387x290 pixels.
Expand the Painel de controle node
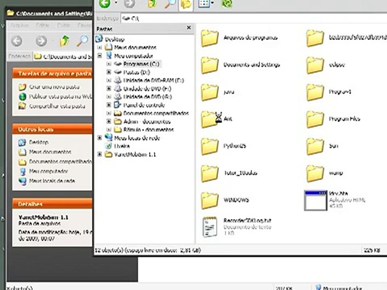coord(108,105)
